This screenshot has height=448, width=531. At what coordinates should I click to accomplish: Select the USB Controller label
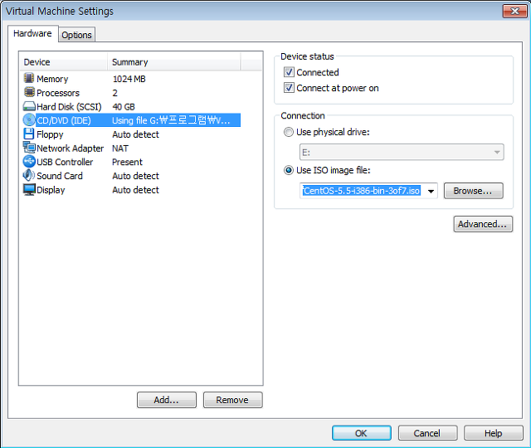(x=65, y=162)
